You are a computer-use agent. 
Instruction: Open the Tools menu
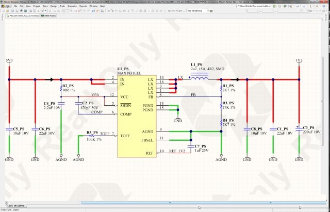(62, 6)
